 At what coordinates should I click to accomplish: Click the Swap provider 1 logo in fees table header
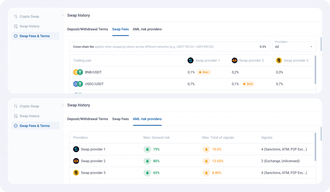click(190, 60)
